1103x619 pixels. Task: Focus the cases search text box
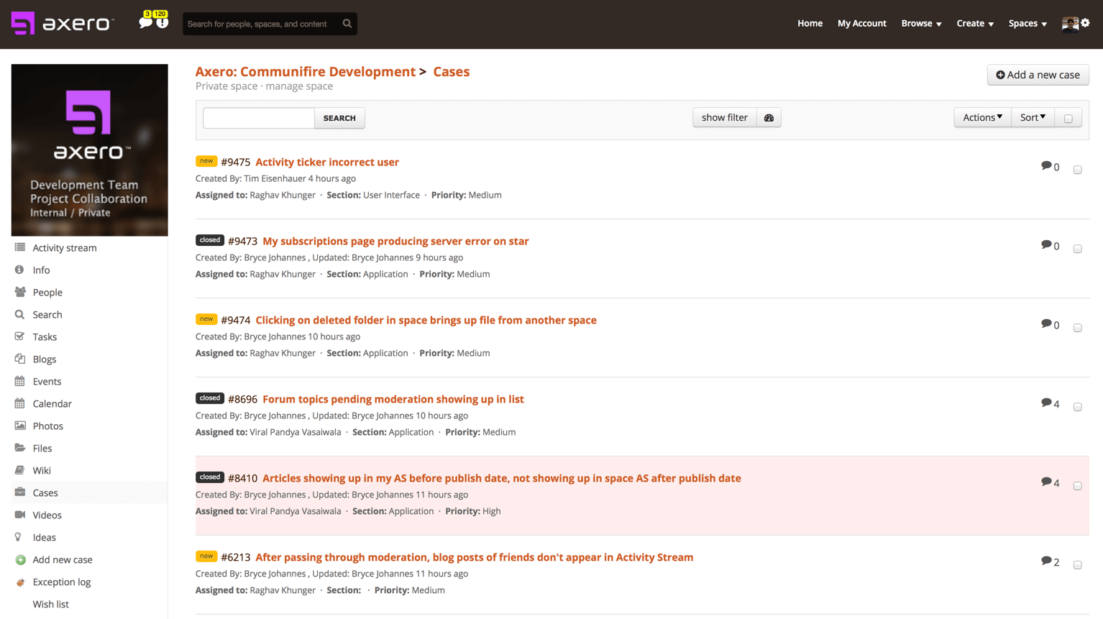pos(259,118)
